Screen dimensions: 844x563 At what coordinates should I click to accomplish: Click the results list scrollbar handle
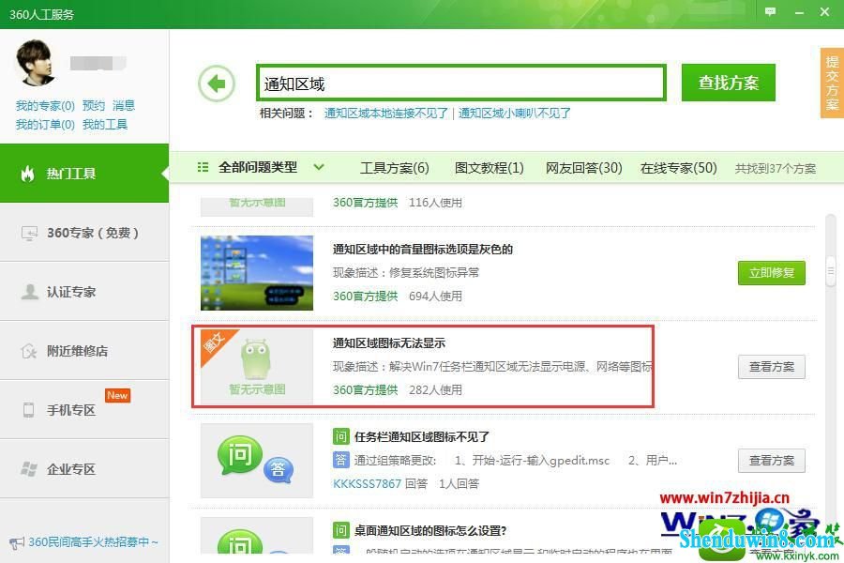click(831, 270)
